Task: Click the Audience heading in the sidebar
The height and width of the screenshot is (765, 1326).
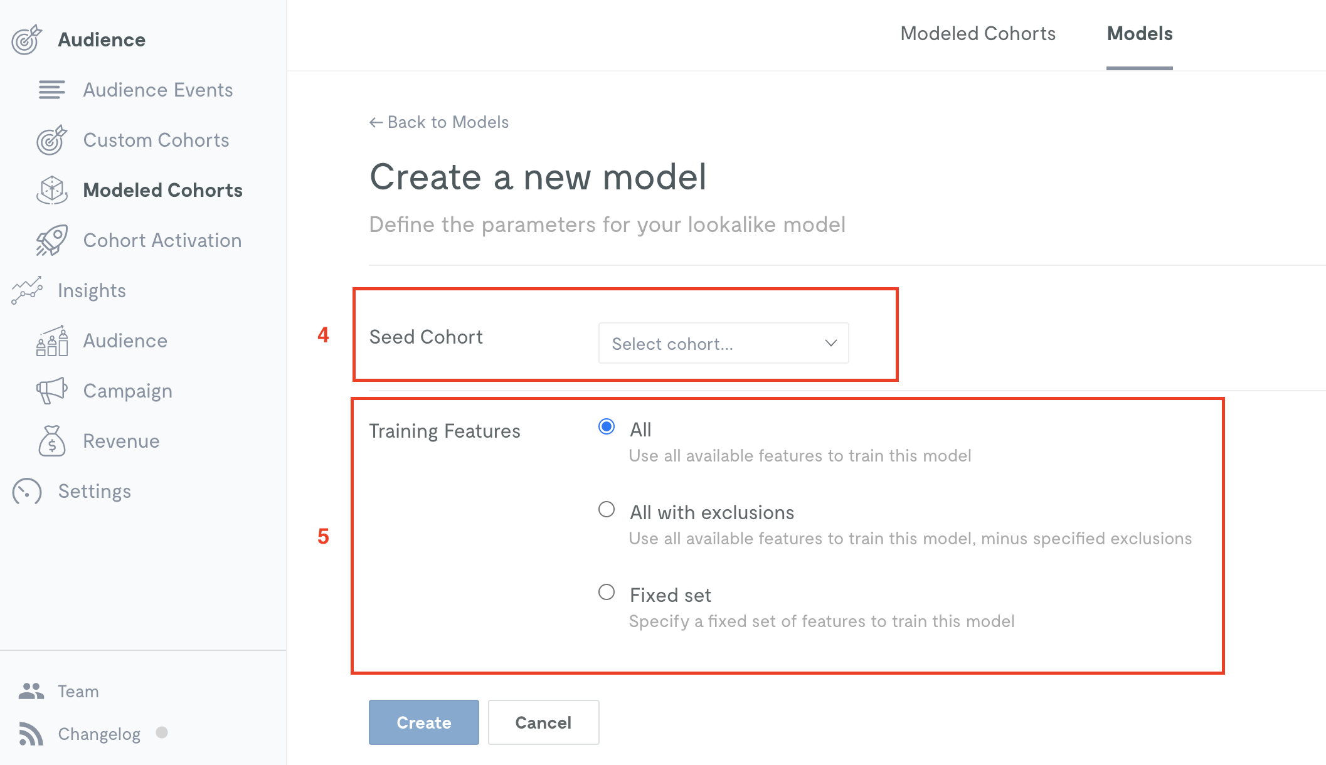Action: coord(102,40)
